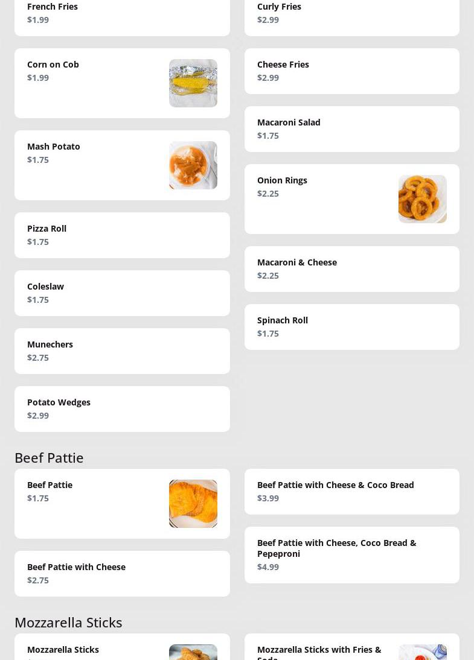
Task: Click the Corn on Cob photo thumbnail
Action: (193, 83)
